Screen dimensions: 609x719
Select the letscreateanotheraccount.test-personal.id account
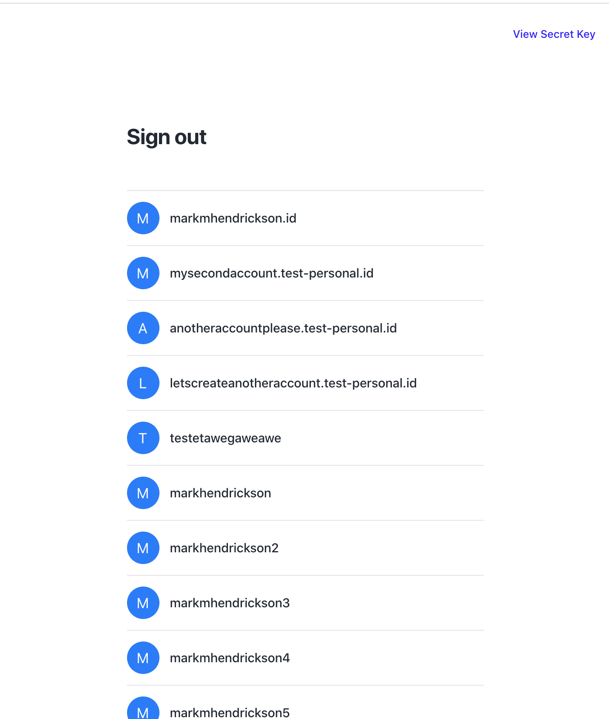pyautogui.click(x=293, y=383)
